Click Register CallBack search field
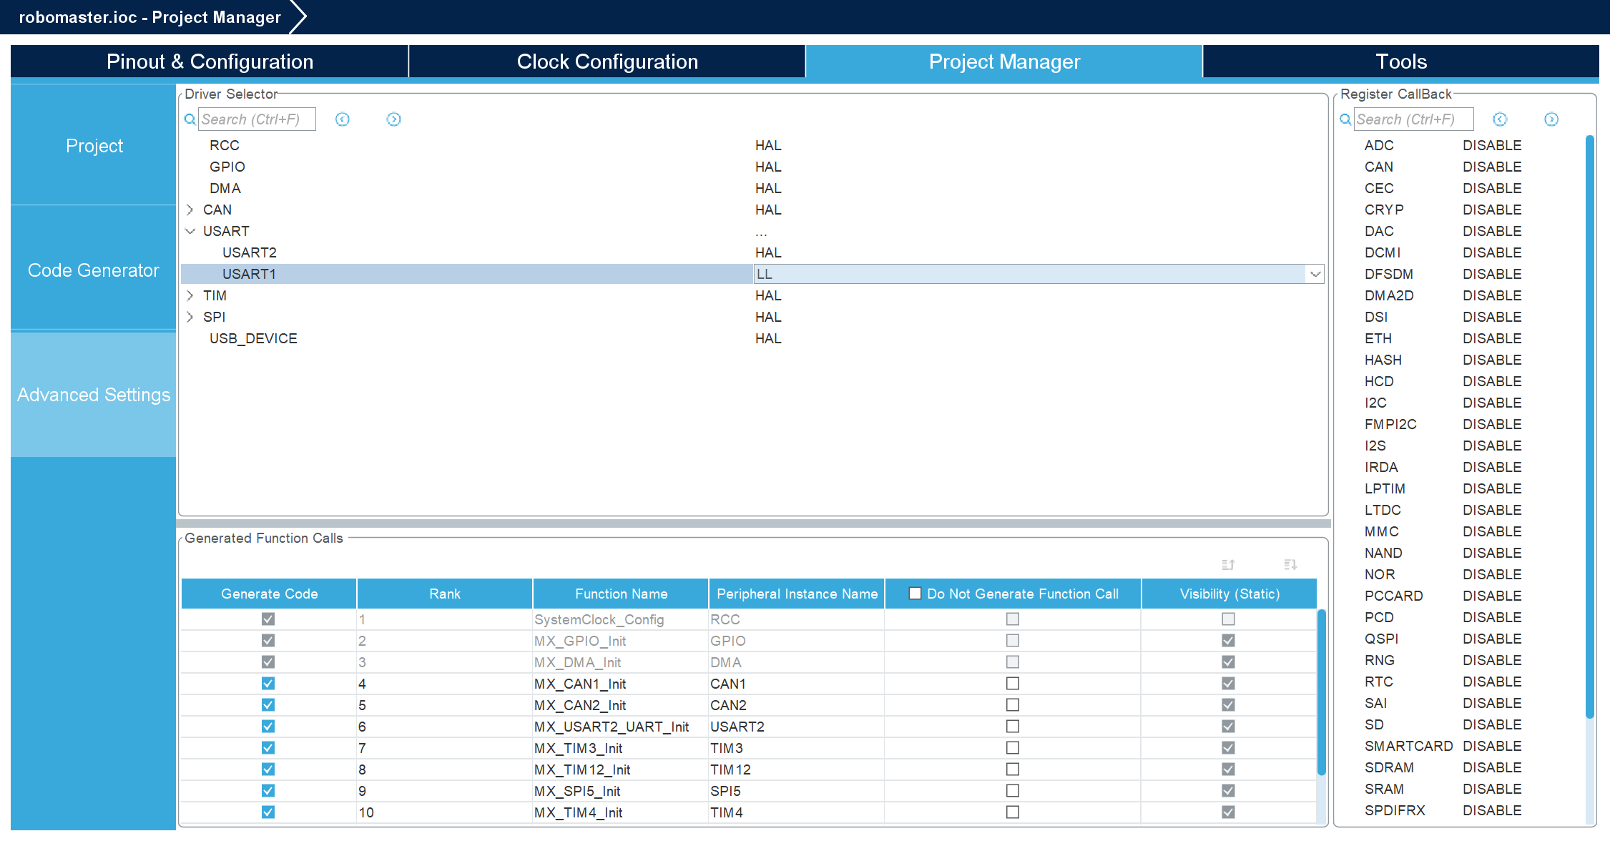 coord(1413,119)
